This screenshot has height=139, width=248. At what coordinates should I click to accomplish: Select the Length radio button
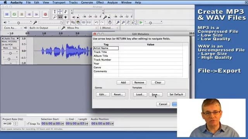pyautogui.click(x=77, y=119)
